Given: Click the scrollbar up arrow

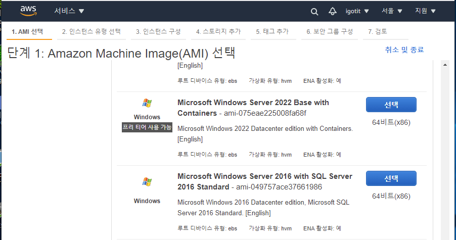Looking at the screenshot, I should click(445, 65).
